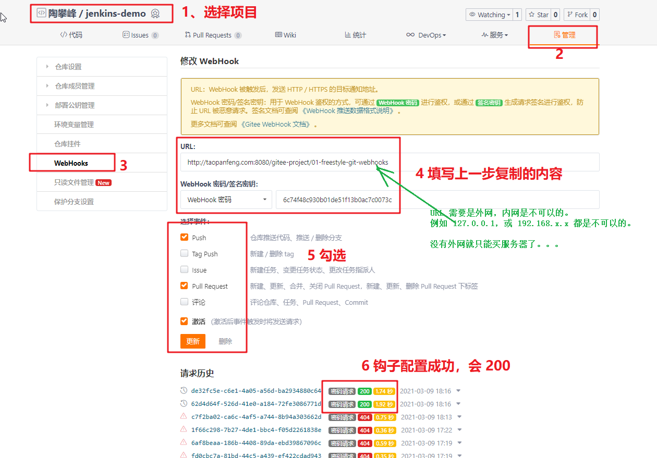This screenshot has width=657, height=458.
Task: Open the 管理 tab
Action: coord(564,35)
